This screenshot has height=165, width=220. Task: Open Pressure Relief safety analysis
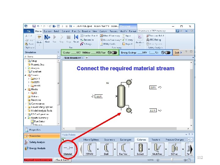(155, 36)
